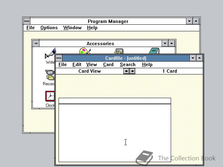223x167 pixels.
Task: Click the "1 Card" count text
Action: (170, 71)
